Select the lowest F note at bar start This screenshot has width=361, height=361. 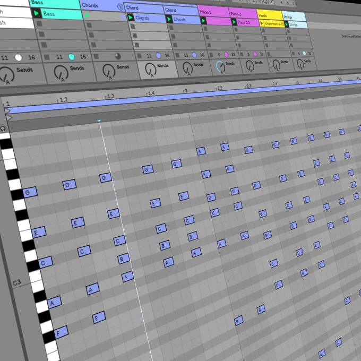click(x=61, y=332)
